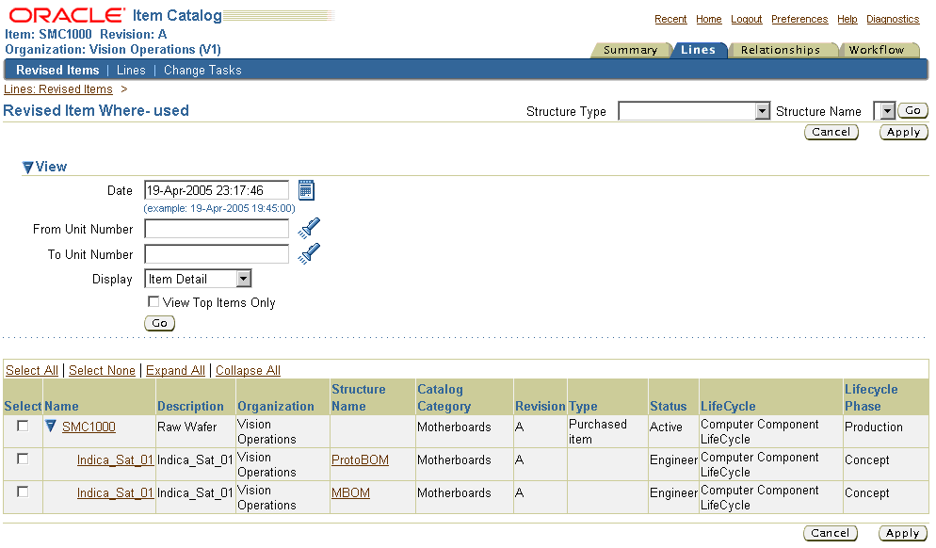This screenshot has width=936, height=548.
Task: Open From Unit Number search flashlight
Action: (x=309, y=229)
